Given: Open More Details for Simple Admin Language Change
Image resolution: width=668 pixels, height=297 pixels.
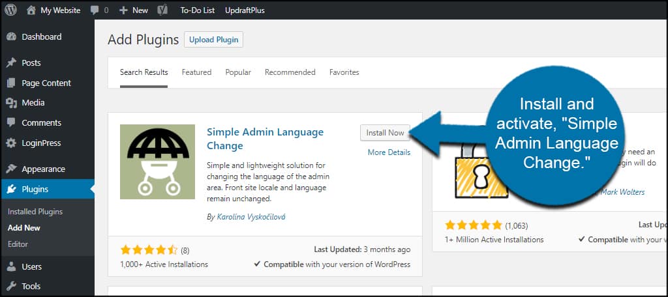Looking at the screenshot, I should point(389,152).
